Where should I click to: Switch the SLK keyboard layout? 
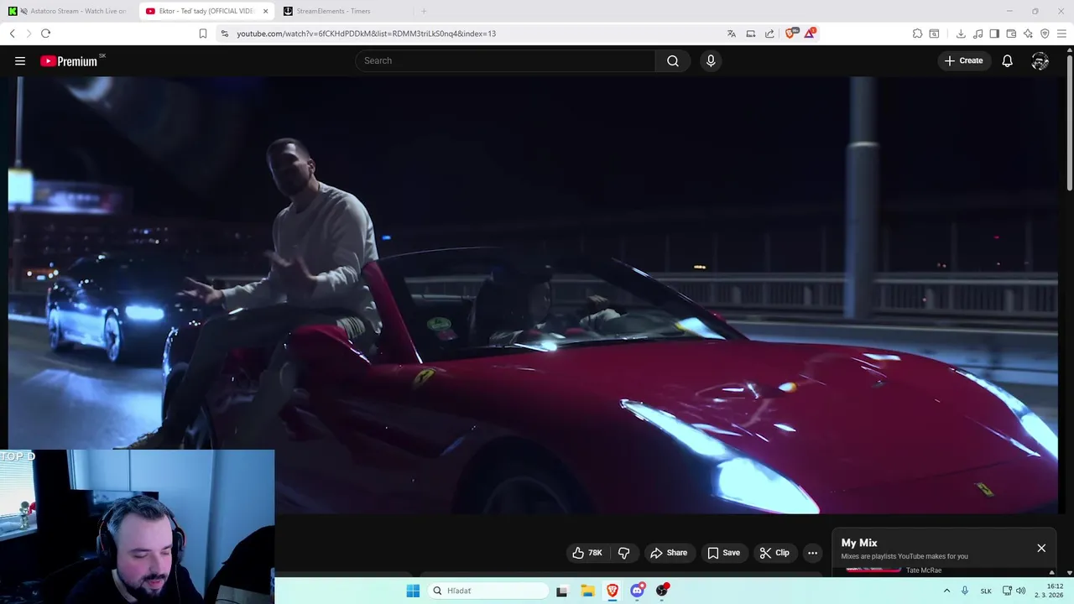(986, 591)
